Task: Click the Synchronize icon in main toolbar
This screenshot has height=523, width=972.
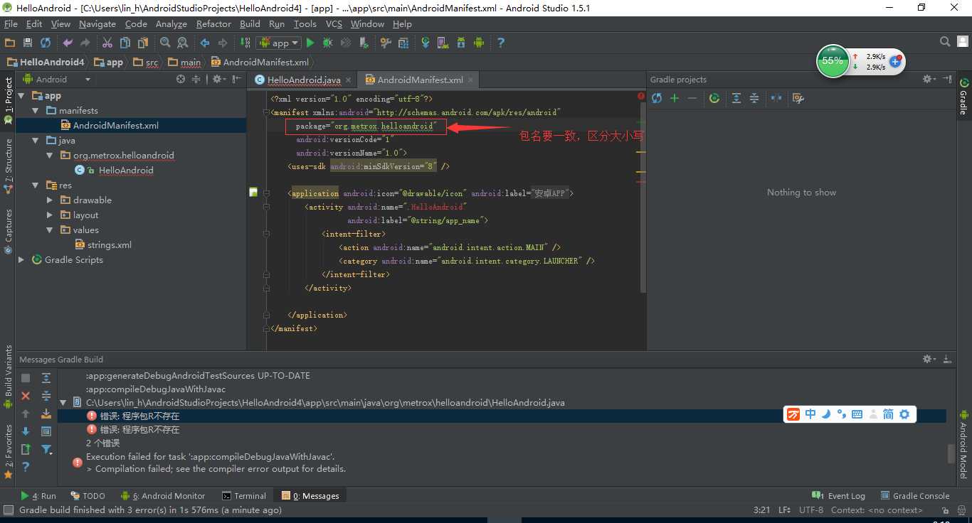Action: (x=46, y=43)
